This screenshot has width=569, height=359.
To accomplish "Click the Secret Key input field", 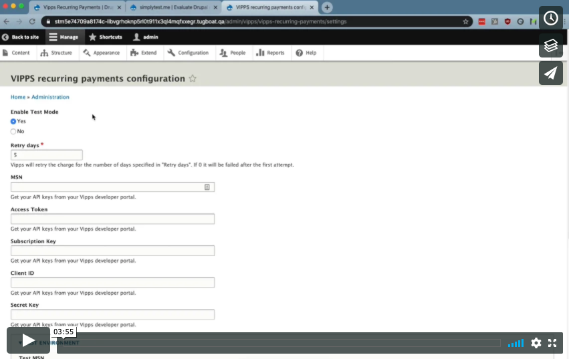I will tap(112, 315).
